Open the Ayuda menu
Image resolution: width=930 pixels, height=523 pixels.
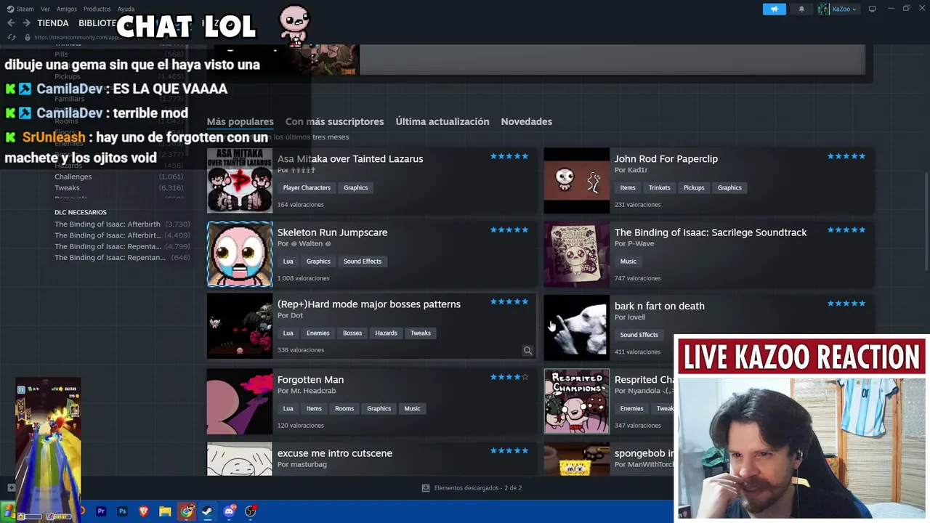coord(126,9)
